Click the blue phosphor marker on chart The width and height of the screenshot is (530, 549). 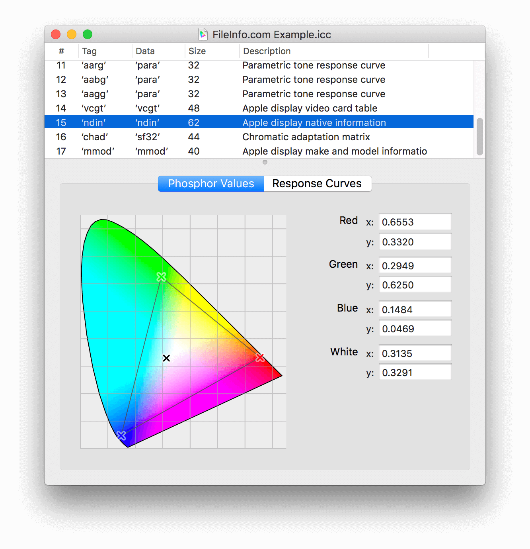tap(121, 435)
